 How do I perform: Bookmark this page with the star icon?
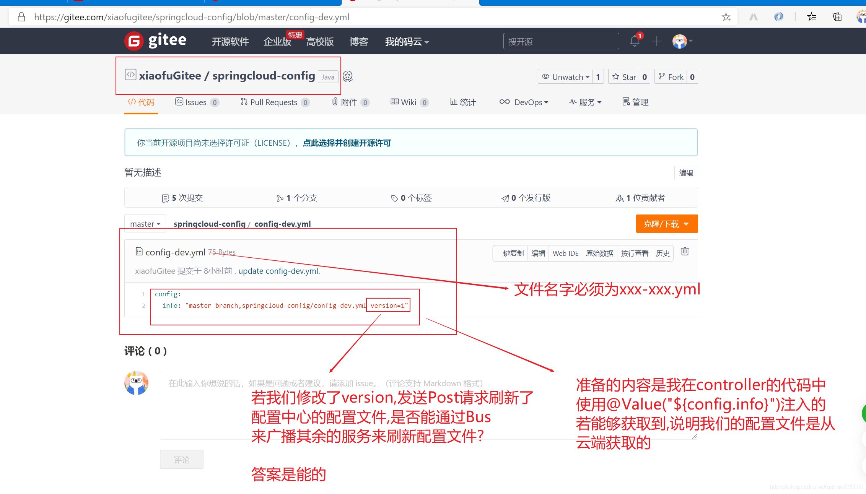[x=726, y=17]
